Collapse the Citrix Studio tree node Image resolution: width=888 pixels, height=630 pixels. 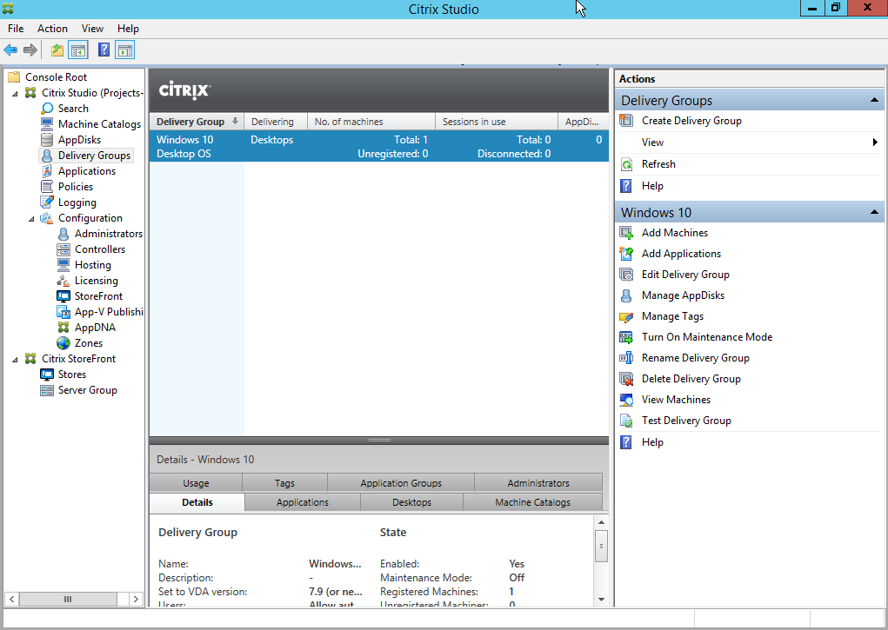(15, 93)
